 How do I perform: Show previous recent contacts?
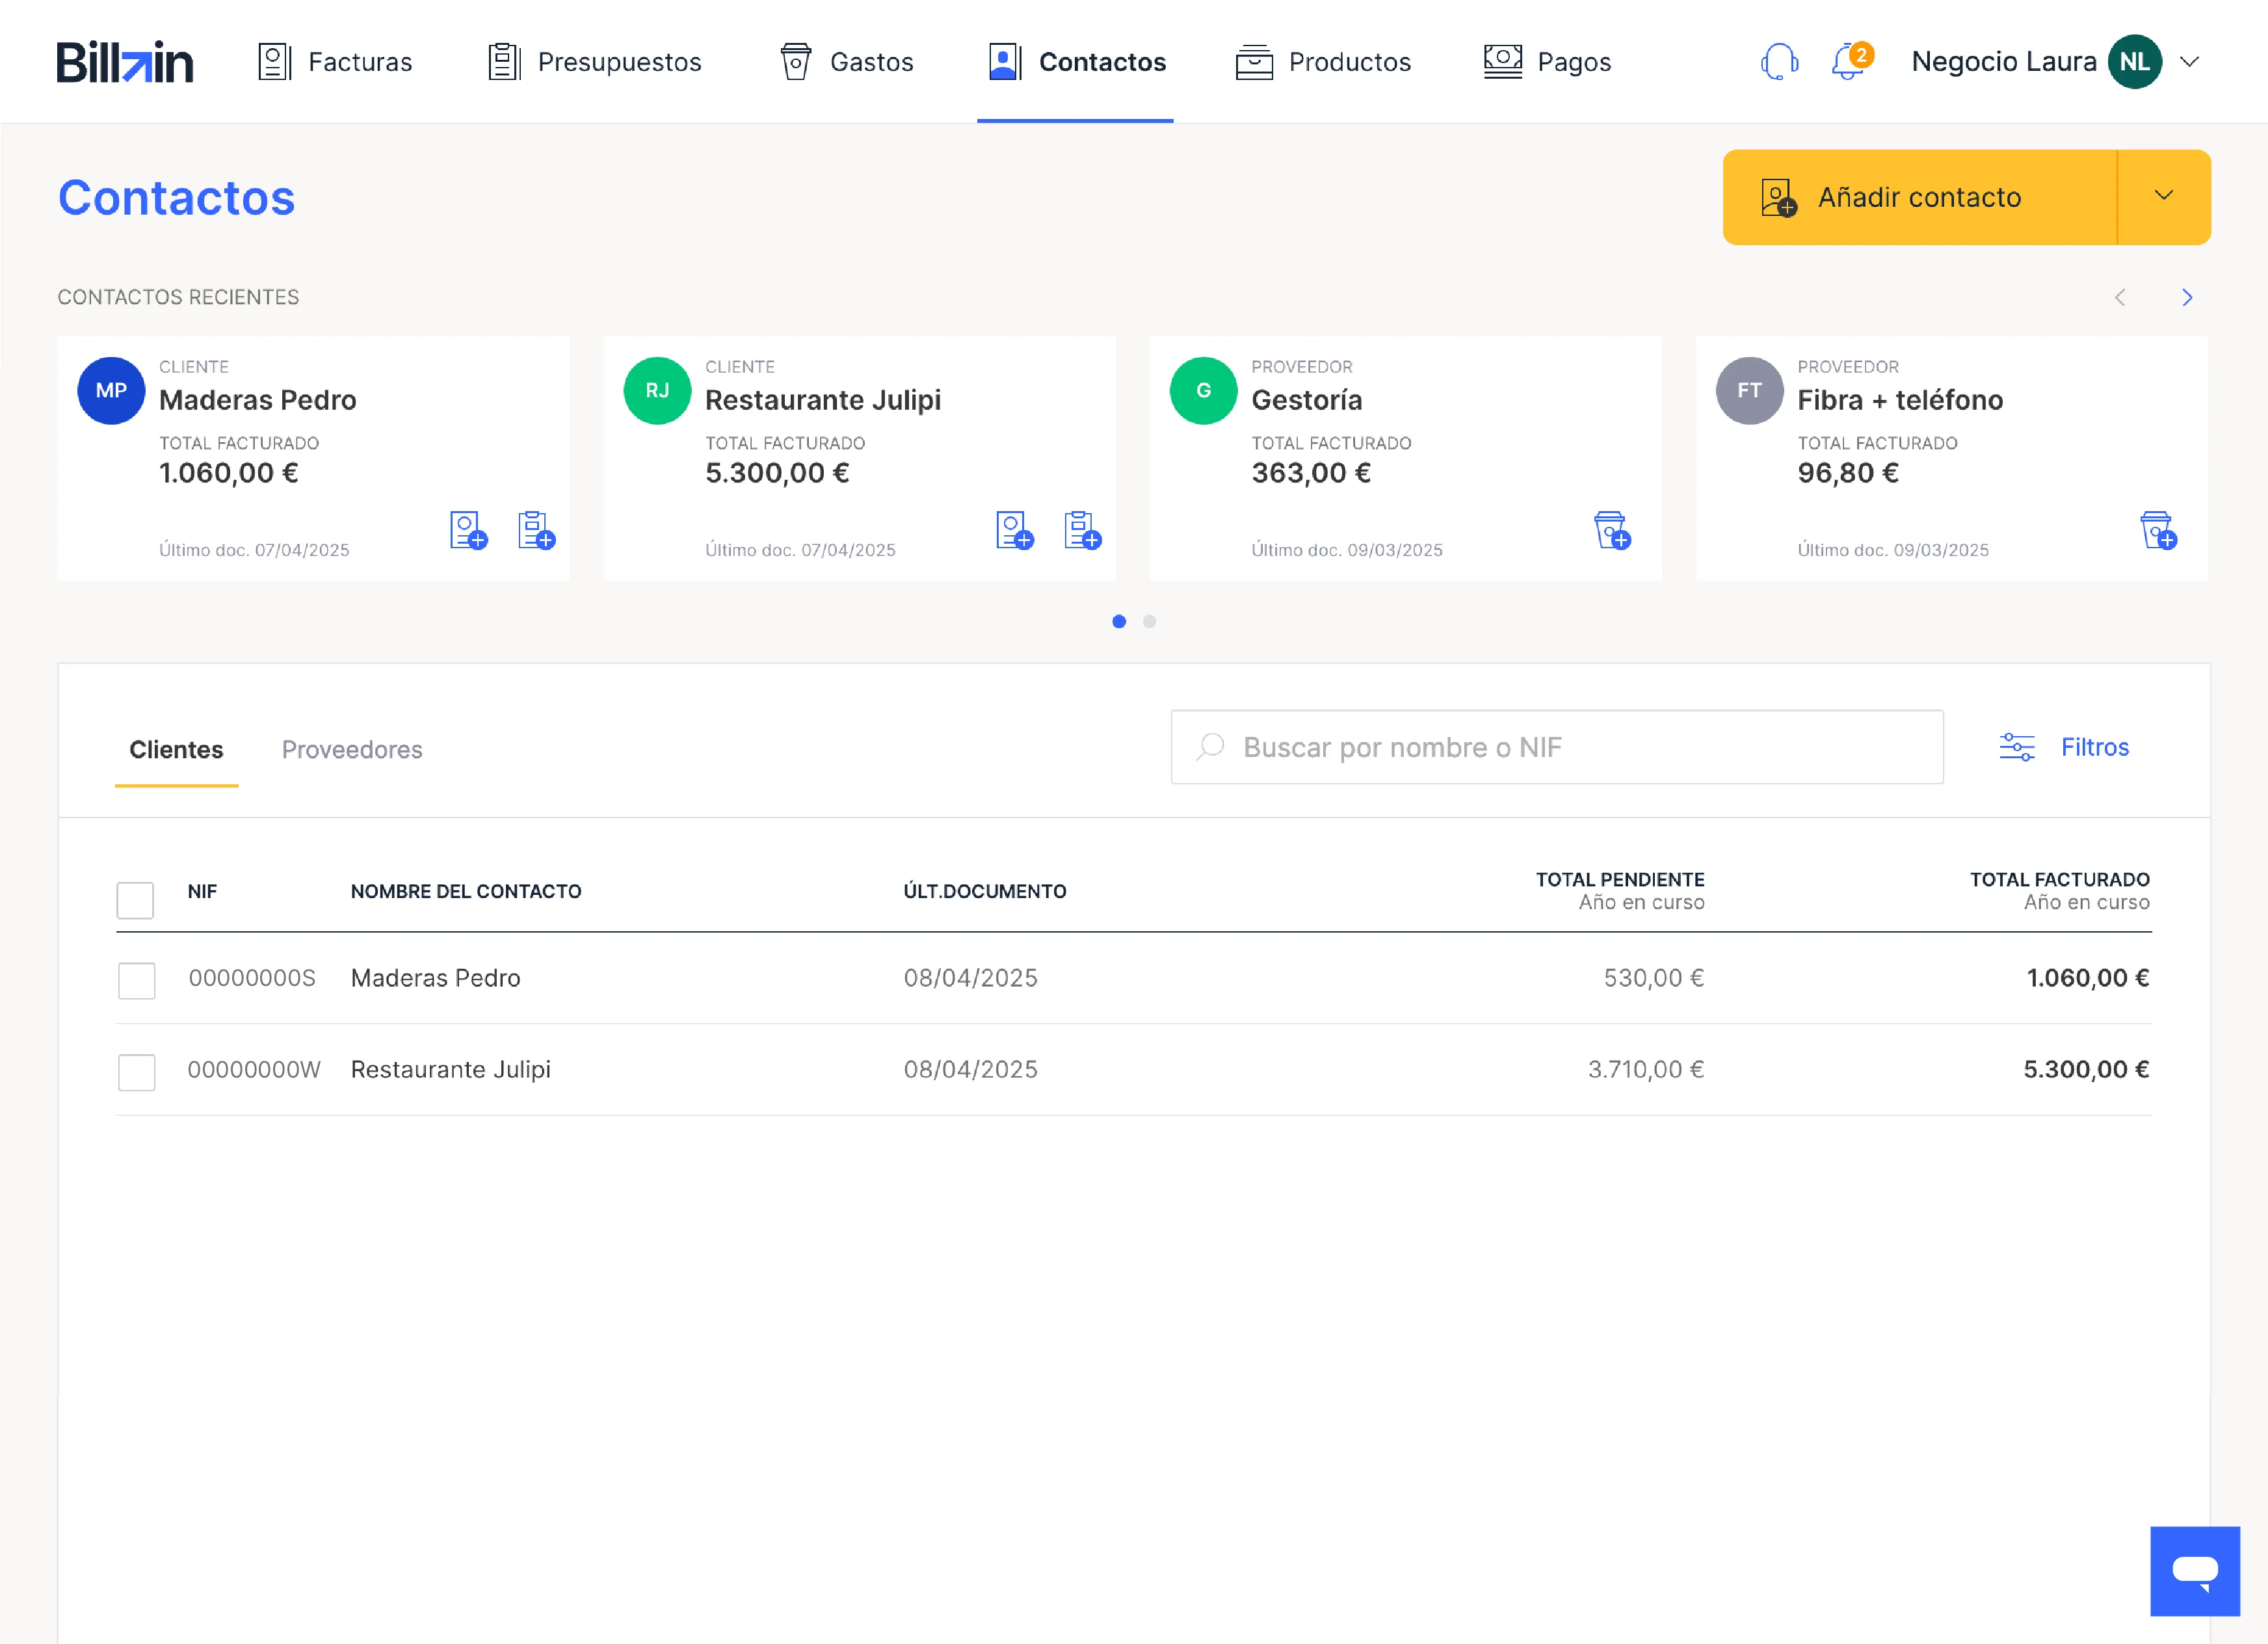tap(2120, 297)
